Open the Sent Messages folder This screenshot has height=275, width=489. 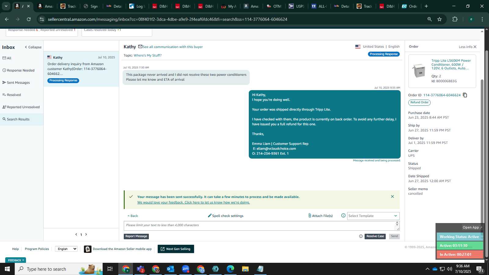coord(16,82)
